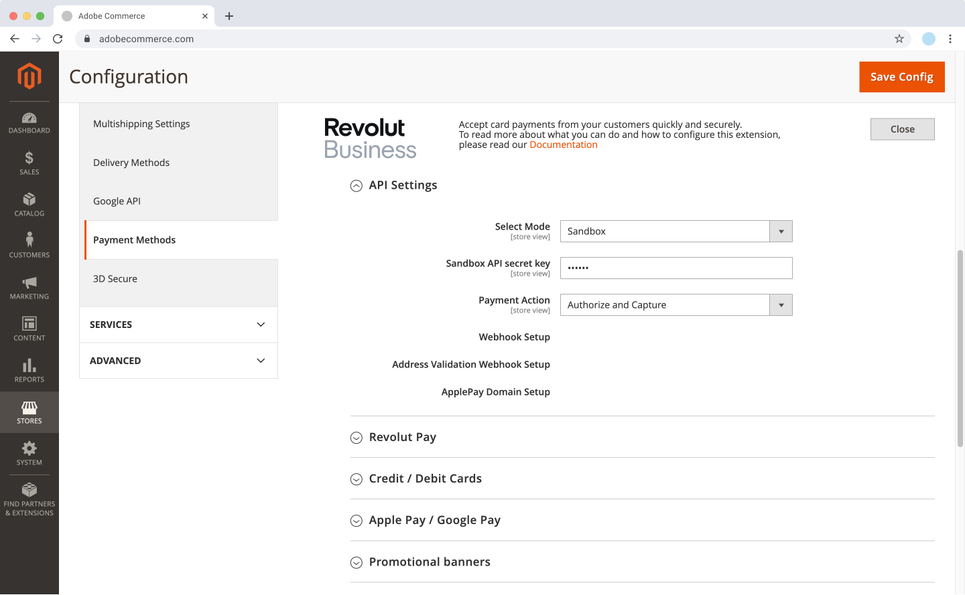Click the page vertical scrollbar
Image resolution: width=965 pixels, height=595 pixels.
[x=960, y=348]
